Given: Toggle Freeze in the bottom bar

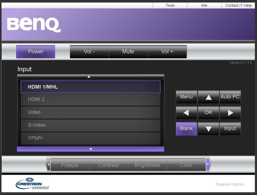Looking at the screenshot, I should [x=70, y=165].
